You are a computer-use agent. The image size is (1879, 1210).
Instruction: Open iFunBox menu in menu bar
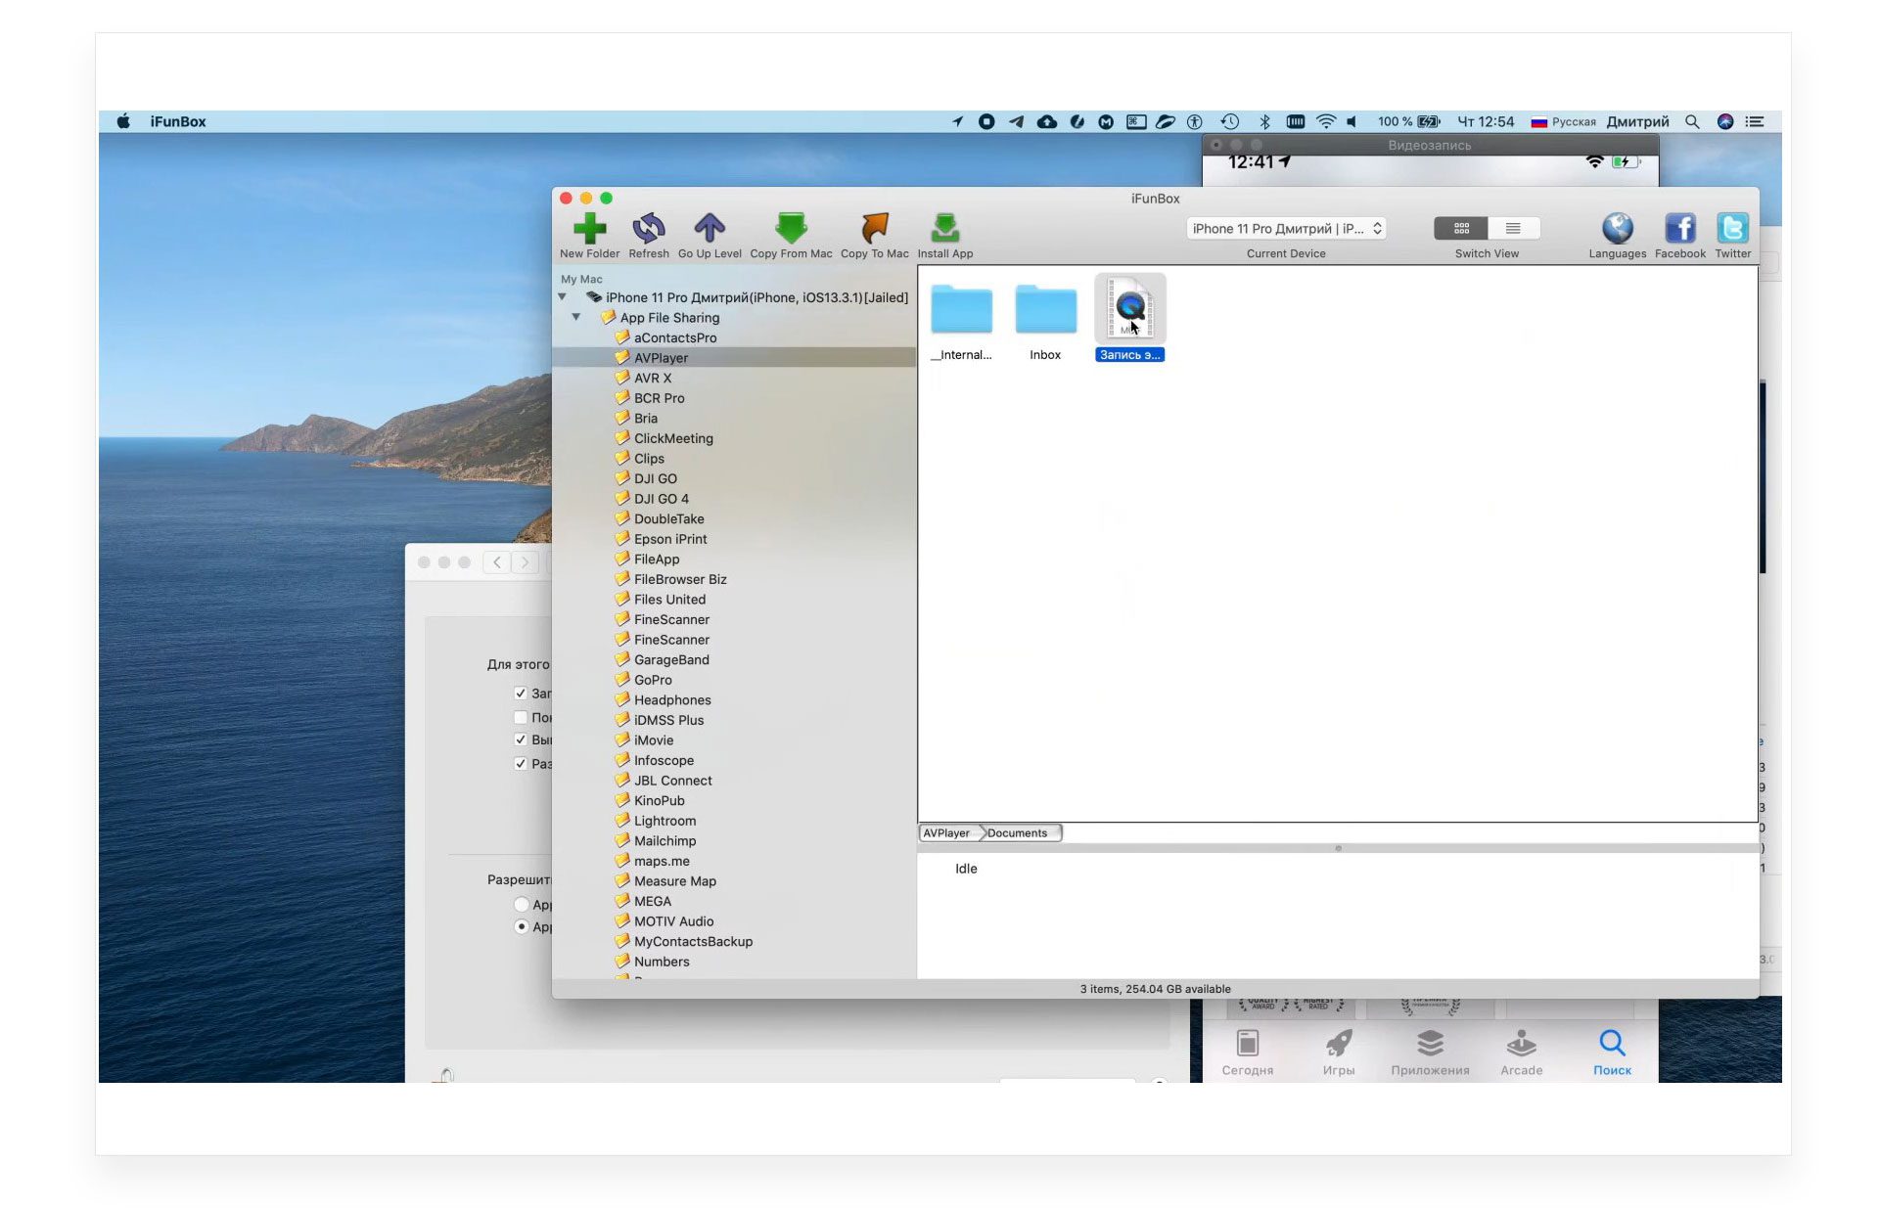[x=177, y=121]
